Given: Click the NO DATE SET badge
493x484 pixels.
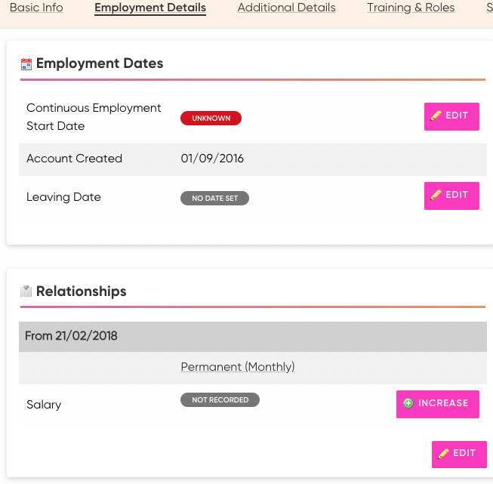Looking at the screenshot, I should [214, 198].
